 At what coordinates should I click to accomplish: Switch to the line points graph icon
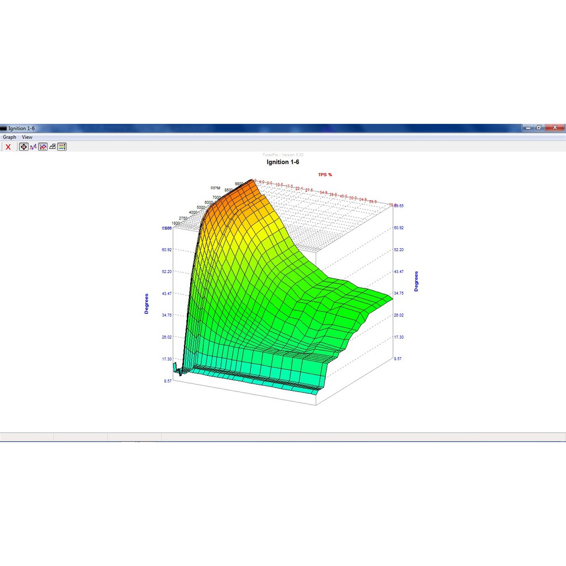(x=33, y=146)
